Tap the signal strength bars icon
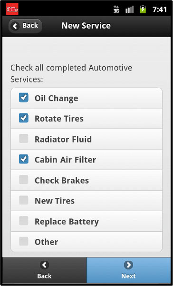The height and width of the screenshot is (286, 173). 130,10
